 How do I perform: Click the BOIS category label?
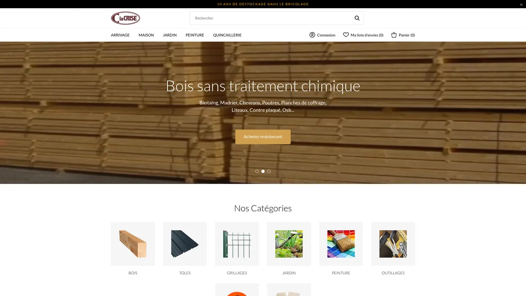(x=133, y=273)
